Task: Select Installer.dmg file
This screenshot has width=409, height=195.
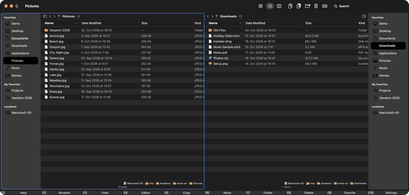Action: click(x=287, y=41)
